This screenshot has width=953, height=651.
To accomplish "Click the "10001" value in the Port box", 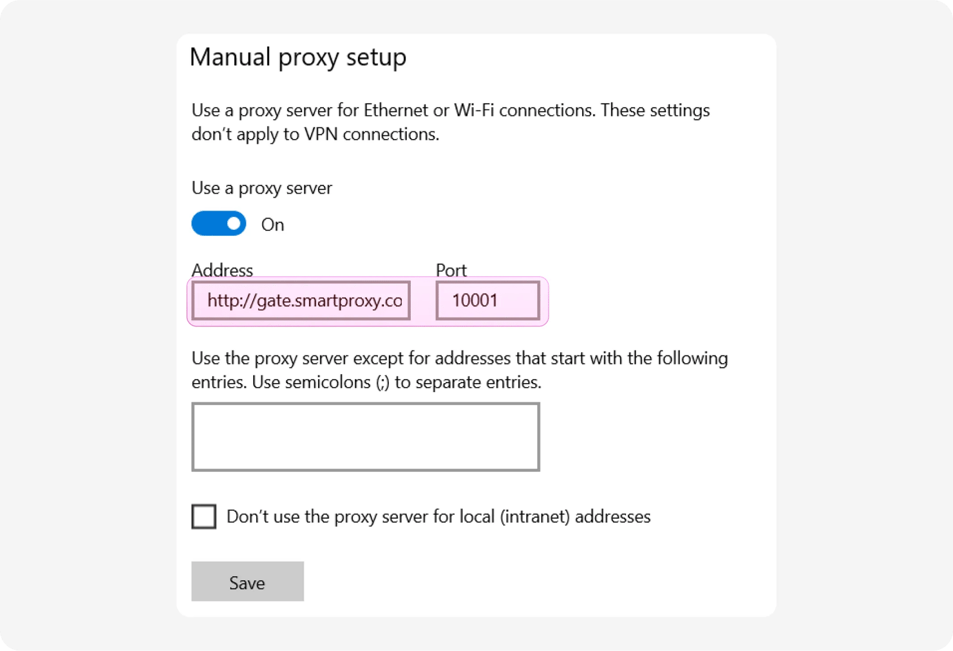I will 475,301.
